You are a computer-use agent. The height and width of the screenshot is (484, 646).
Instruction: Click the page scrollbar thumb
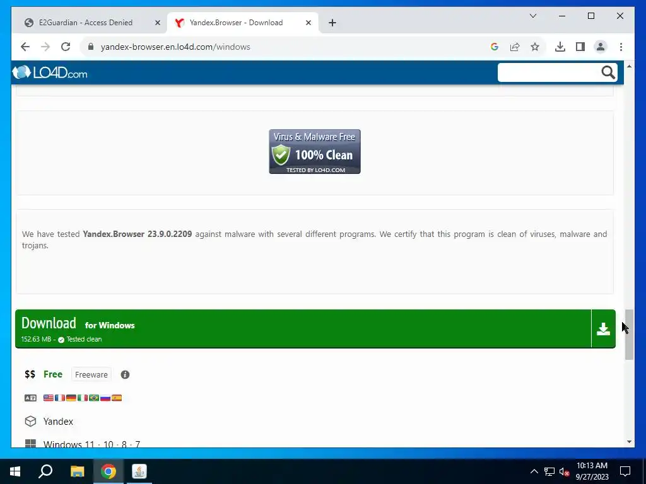point(629,335)
